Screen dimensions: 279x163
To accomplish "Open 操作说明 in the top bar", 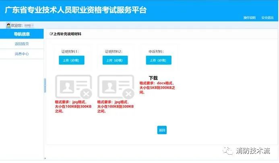I will click(250, 18).
